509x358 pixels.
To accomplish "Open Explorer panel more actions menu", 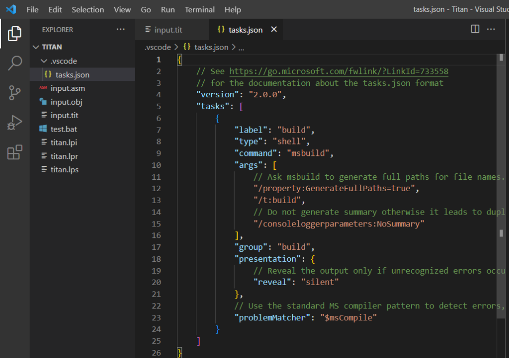I will pos(121,29).
